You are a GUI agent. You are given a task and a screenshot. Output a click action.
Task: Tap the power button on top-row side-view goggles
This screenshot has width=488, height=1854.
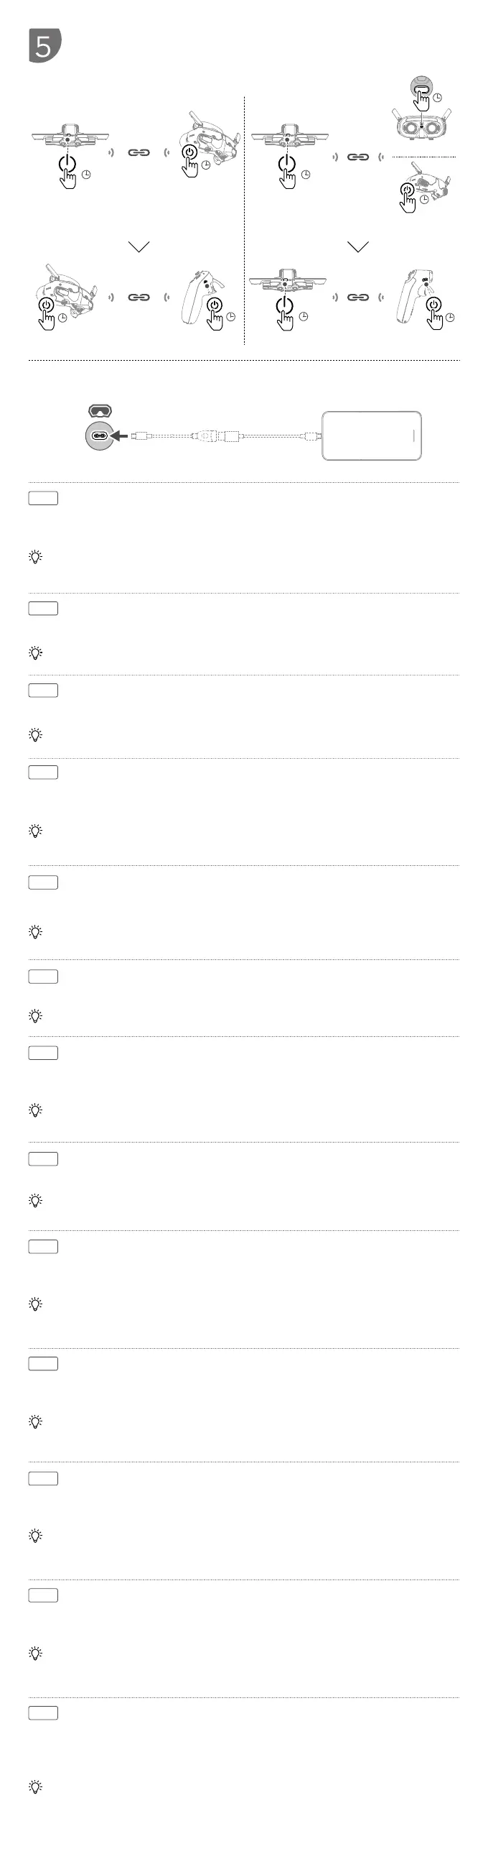[x=189, y=152]
